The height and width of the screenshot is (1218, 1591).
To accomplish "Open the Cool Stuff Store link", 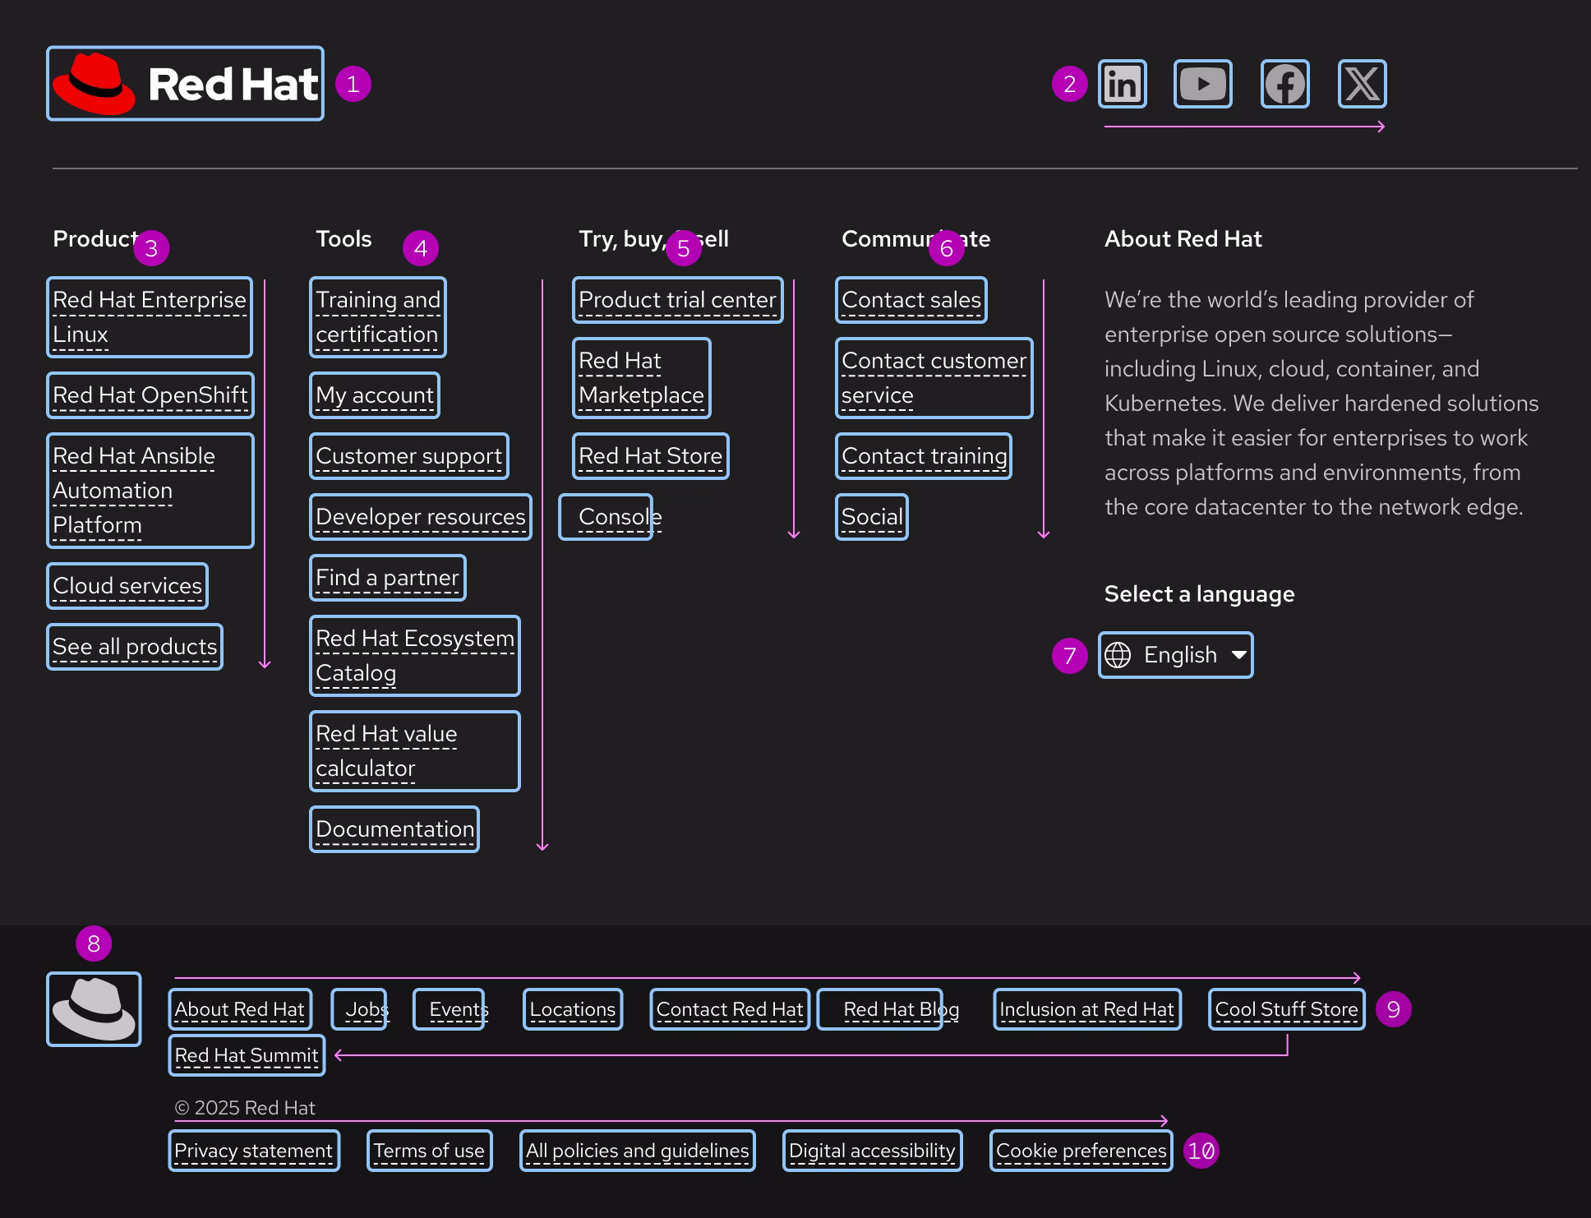I will coord(1286,1009).
